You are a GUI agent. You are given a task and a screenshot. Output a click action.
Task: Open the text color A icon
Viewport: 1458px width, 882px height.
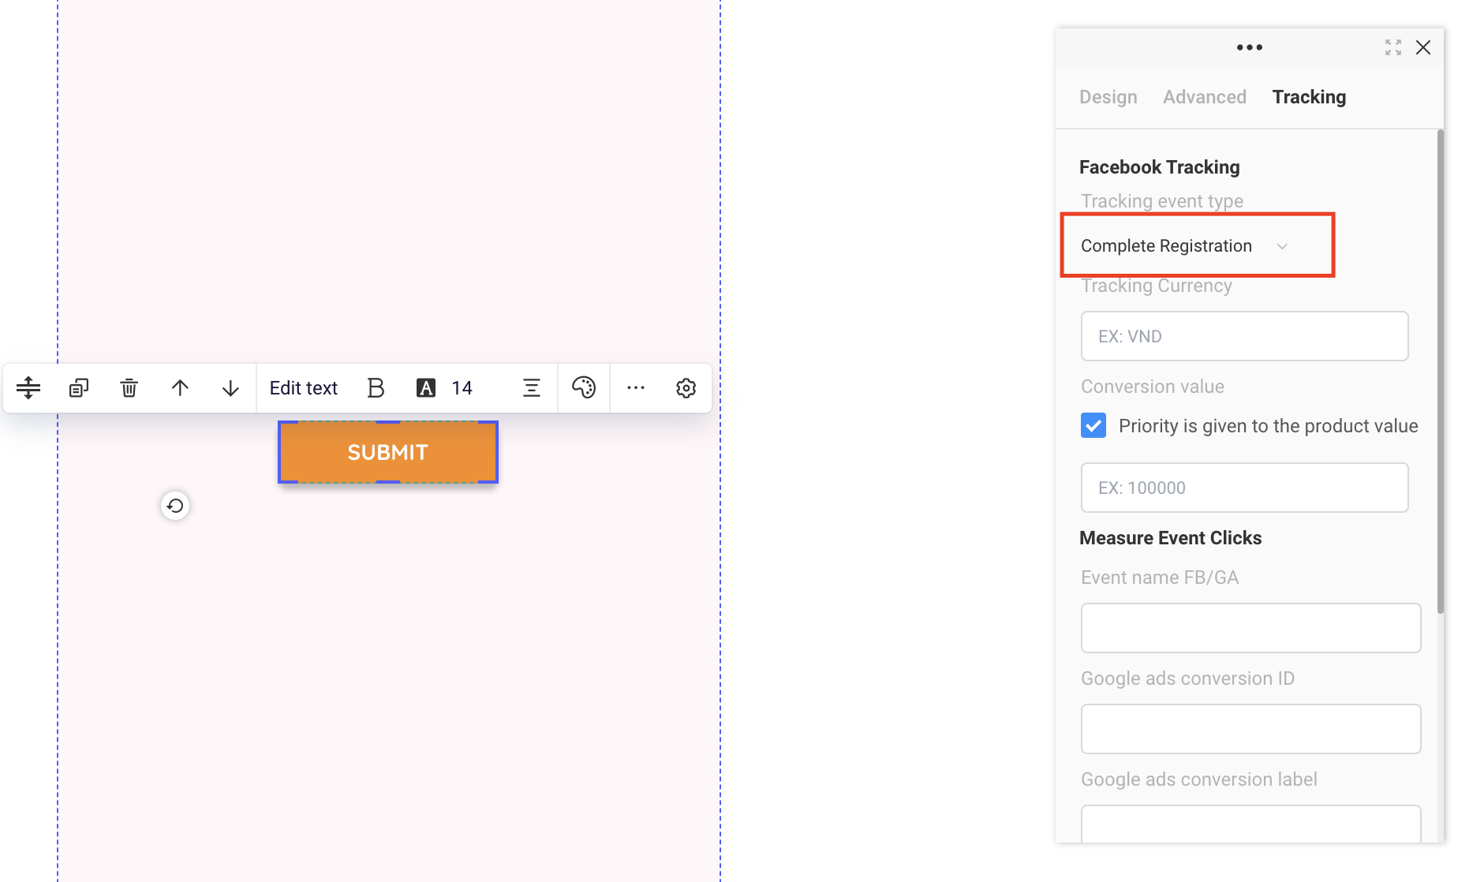(x=426, y=388)
